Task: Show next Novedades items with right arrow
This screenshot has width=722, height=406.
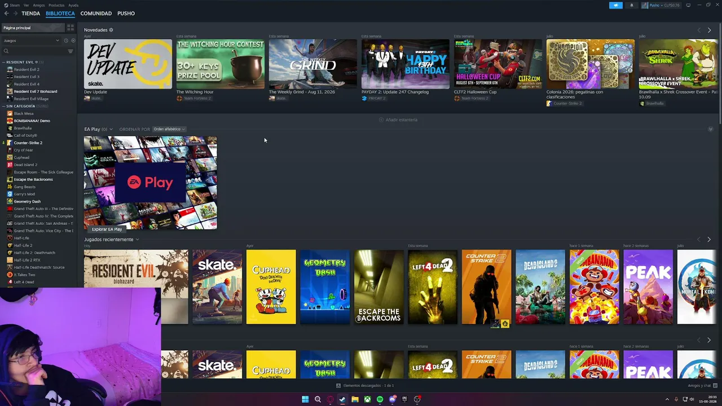Action: coord(709,30)
